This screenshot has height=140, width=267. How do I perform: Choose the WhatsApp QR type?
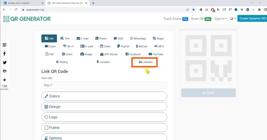pos(138,39)
